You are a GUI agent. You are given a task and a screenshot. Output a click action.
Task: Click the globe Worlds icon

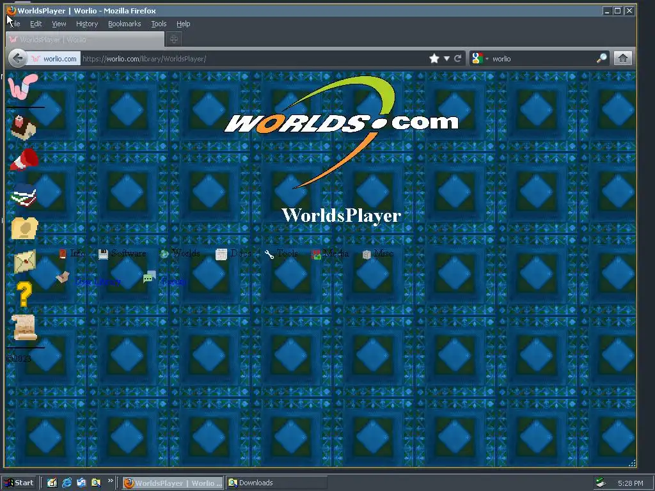pyautogui.click(x=164, y=254)
